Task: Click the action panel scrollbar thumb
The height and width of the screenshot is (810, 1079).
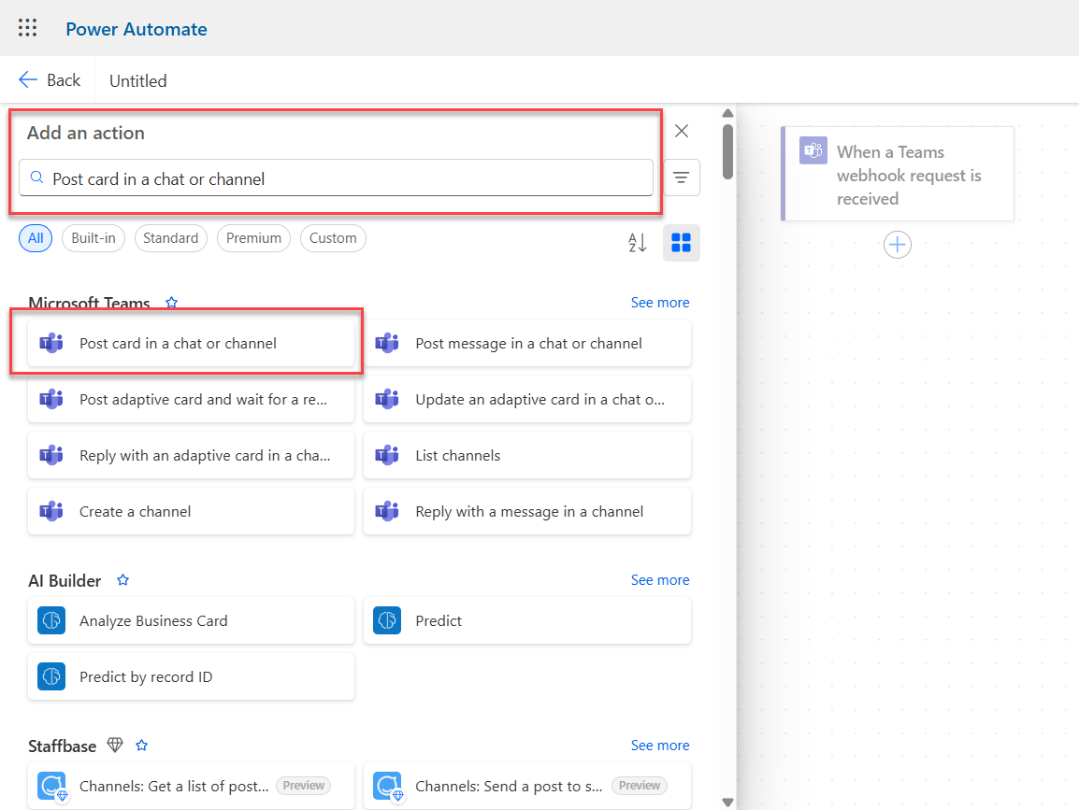Action: click(x=727, y=151)
